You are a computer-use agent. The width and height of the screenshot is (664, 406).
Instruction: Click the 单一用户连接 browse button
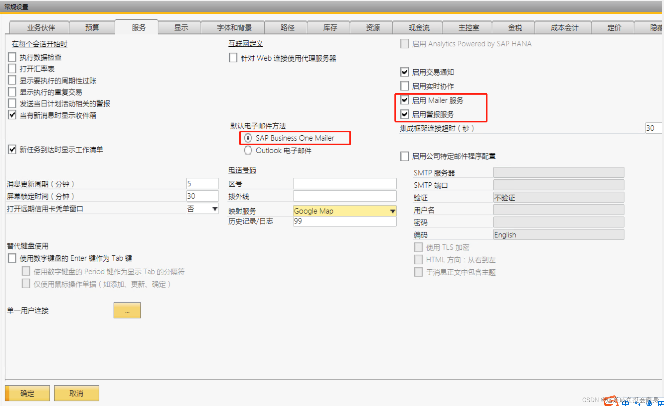pos(127,310)
